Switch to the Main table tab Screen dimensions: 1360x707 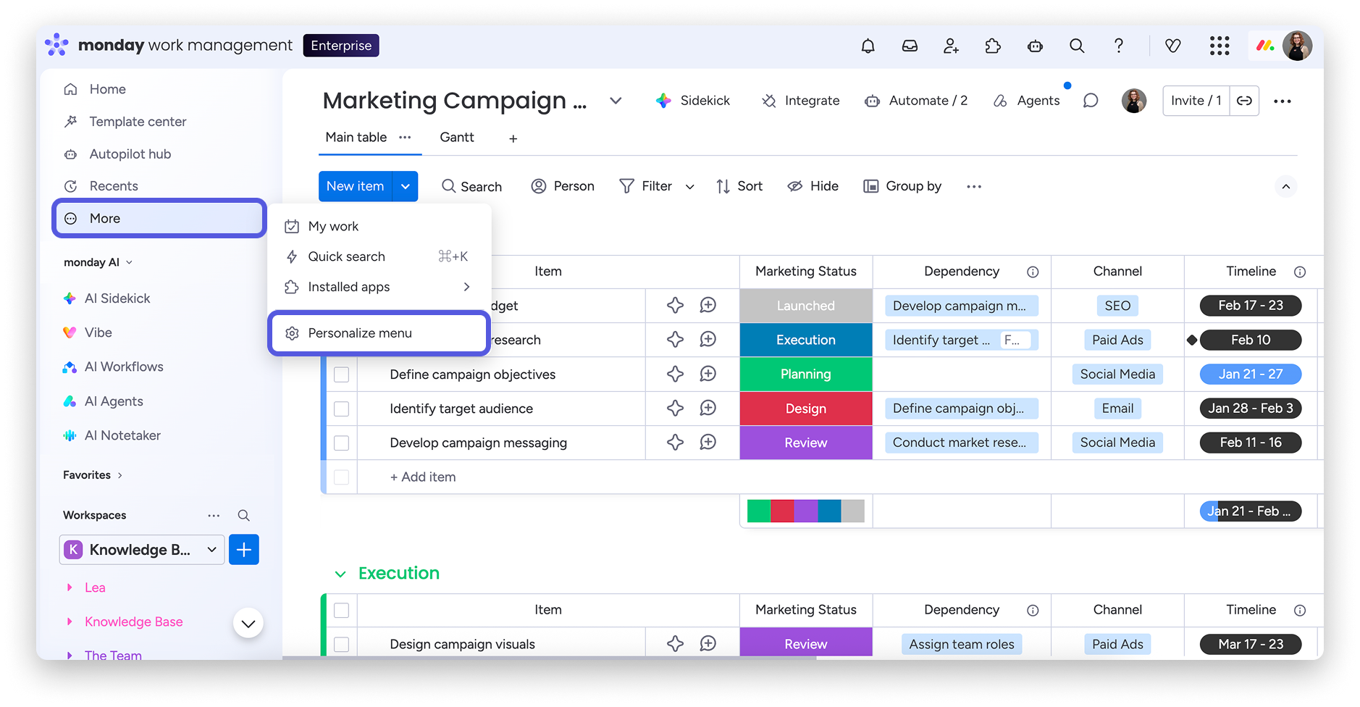tap(356, 138)
